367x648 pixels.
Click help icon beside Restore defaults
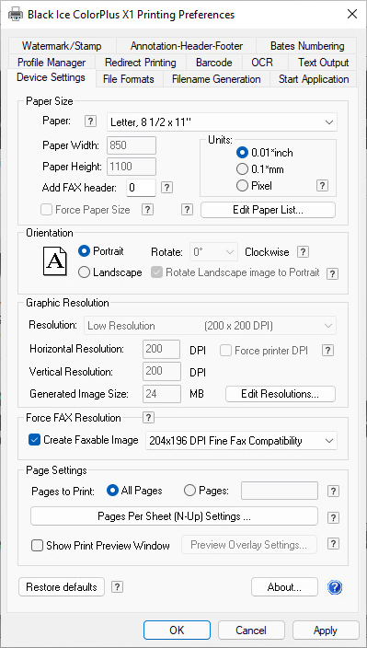point(118,587)
